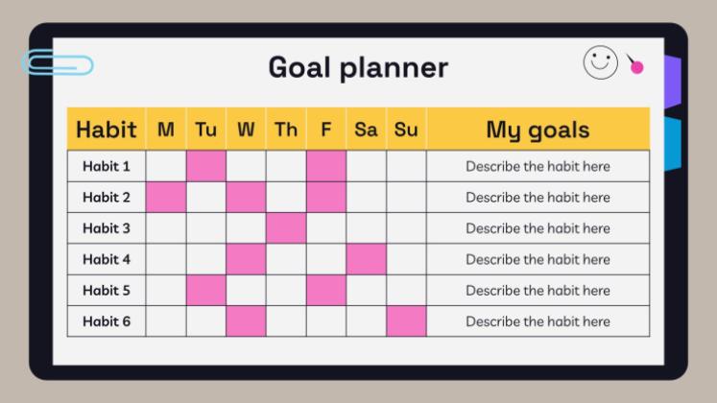Edit Habit 5 description text
The height and width of the screenshot is (403, 717).
pos(538,290)
